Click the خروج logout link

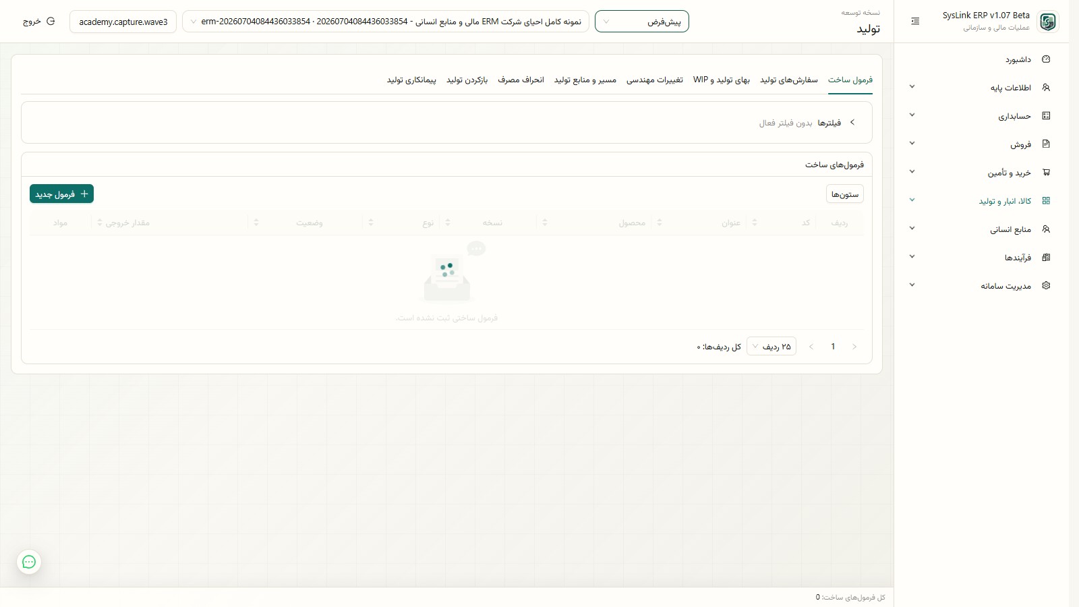tap(32, 22)
